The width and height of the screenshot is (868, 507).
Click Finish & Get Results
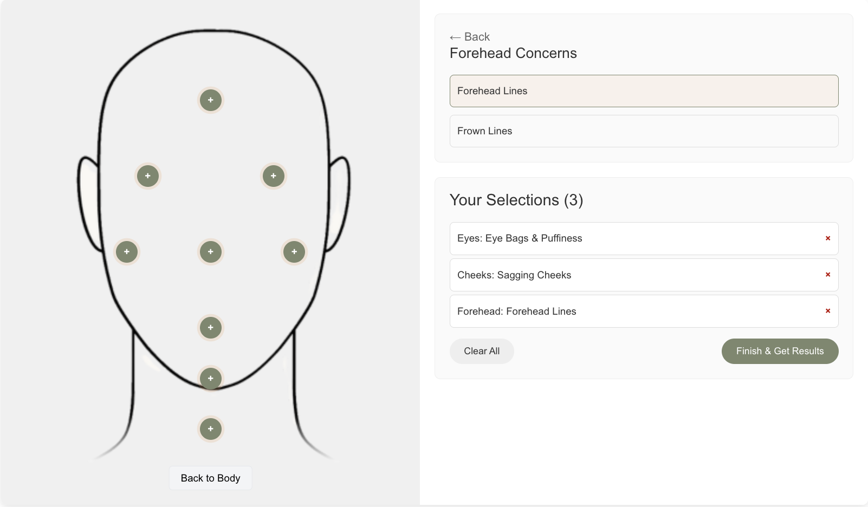780,351
